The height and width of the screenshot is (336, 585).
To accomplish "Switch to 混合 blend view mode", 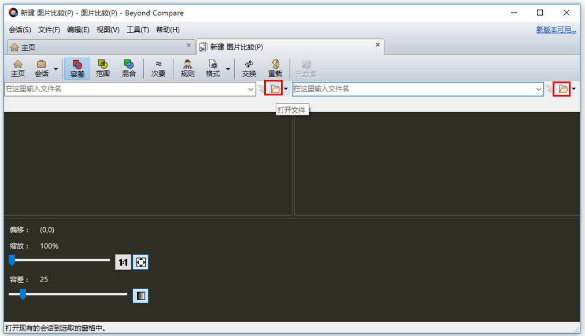I will coord(128,68).
